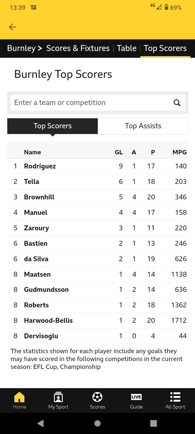This screenshot has height=434, width=195.
Task: Open the Table tab
Action: (x=126, y=48)
